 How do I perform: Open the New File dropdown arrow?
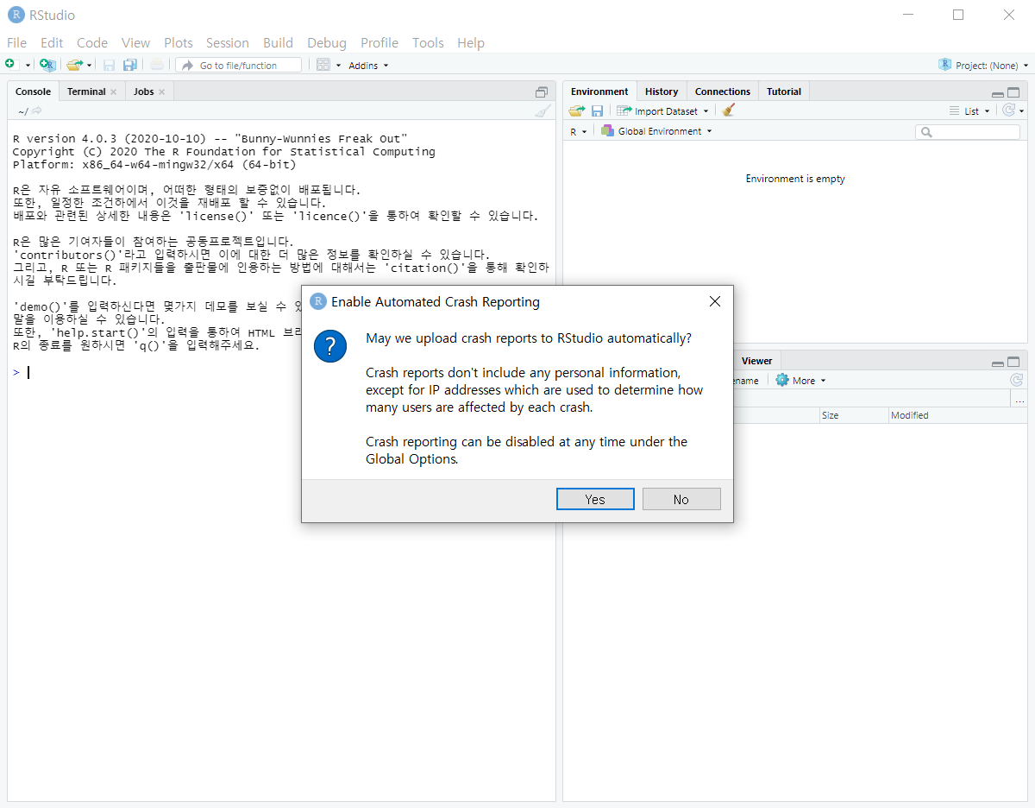(28, 66)
